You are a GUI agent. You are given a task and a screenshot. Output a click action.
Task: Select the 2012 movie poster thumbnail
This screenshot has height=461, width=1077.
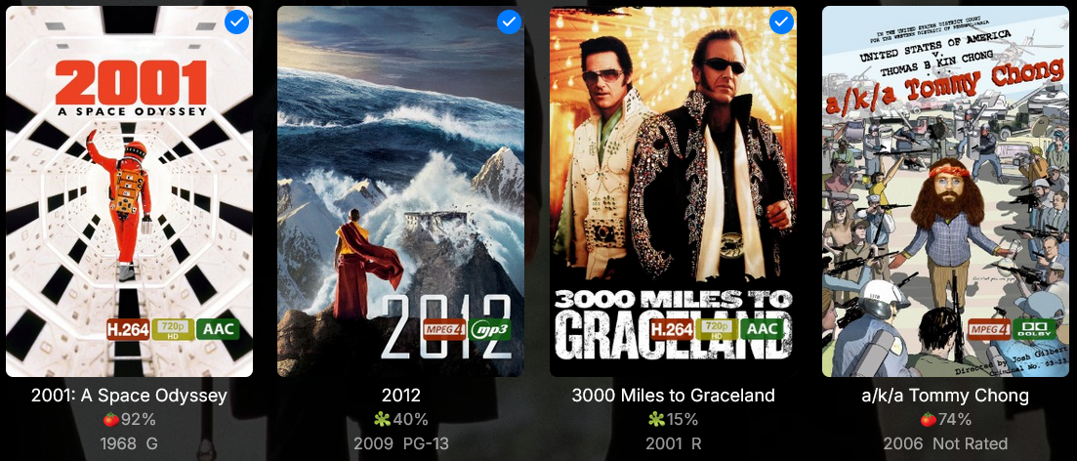click(x=400, y=191)
